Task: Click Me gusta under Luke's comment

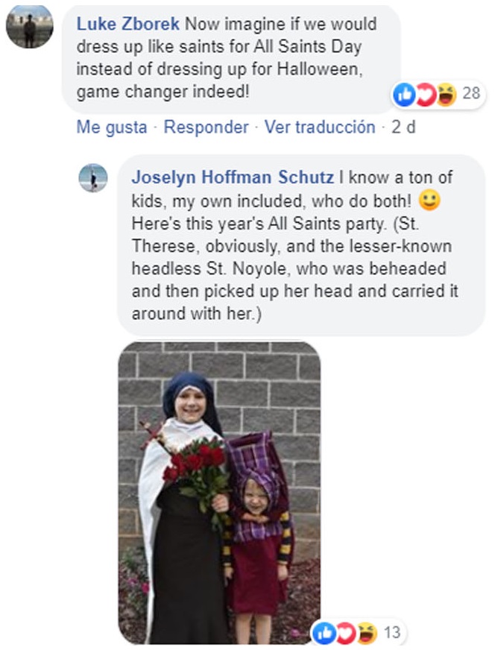Action: (x=112, y=127)
